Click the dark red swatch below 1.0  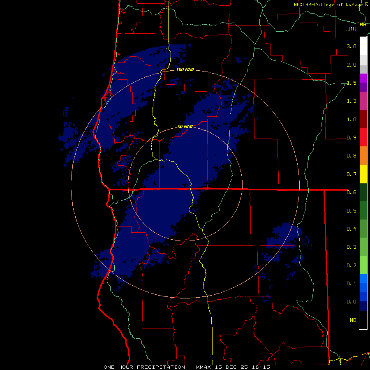click(363, 119)
